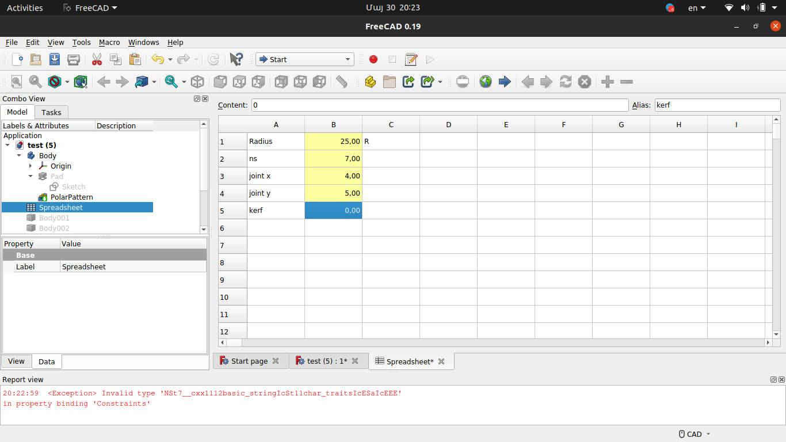The height and width of the screenshot is (442, 786).
Task: Click the Print icon in the toolbar
Action: click(x=73, y=59)
